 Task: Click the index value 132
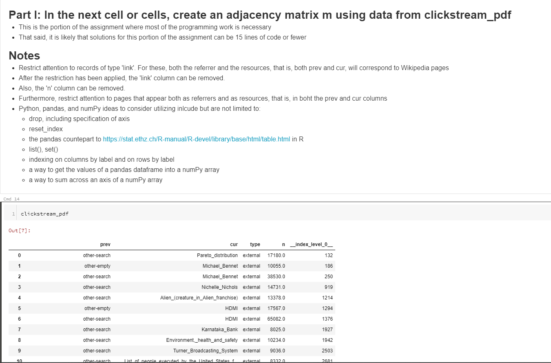[329, 255]
